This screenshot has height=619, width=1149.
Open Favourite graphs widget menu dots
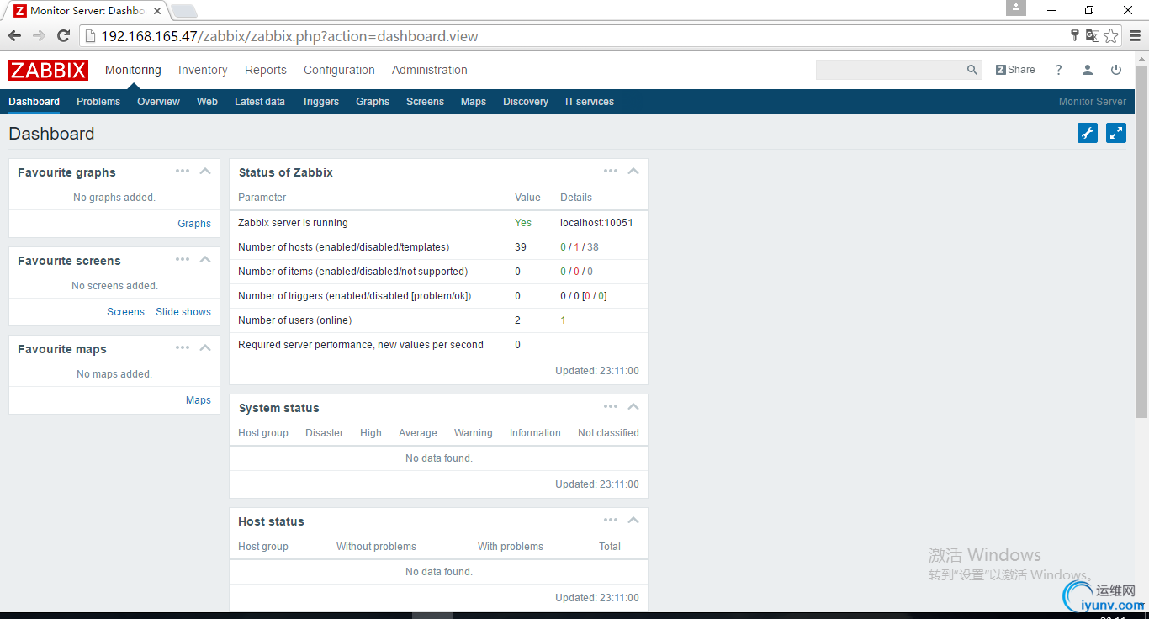point(183,171)
